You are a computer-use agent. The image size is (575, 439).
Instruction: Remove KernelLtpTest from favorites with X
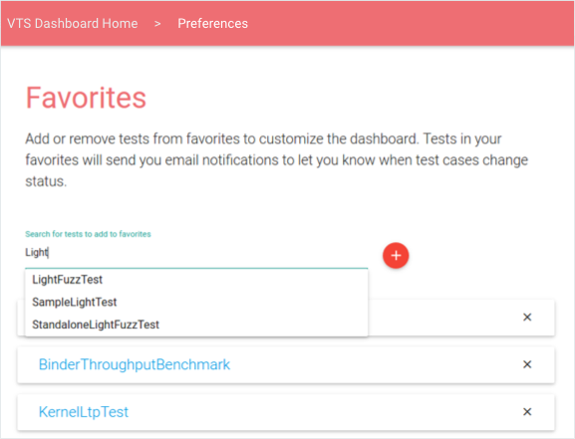(527, 411)
